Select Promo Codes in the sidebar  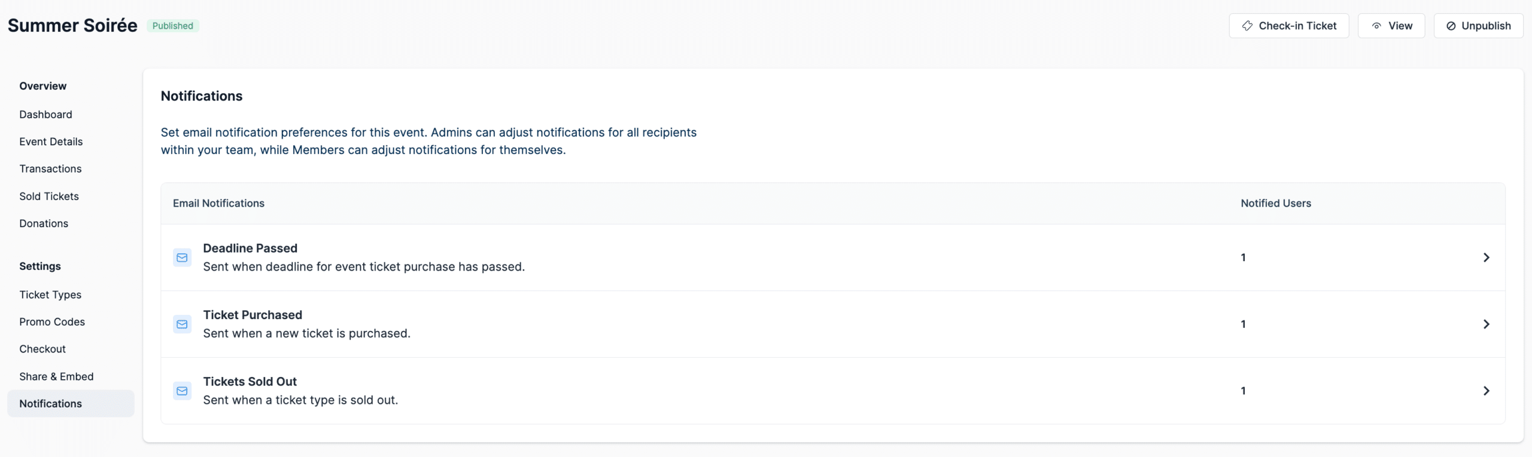[x=52, y=321]
